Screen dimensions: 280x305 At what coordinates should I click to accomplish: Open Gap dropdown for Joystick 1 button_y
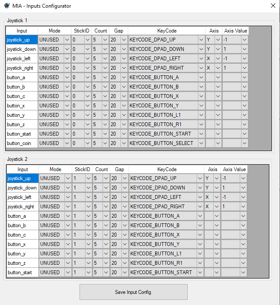(124, 115)
